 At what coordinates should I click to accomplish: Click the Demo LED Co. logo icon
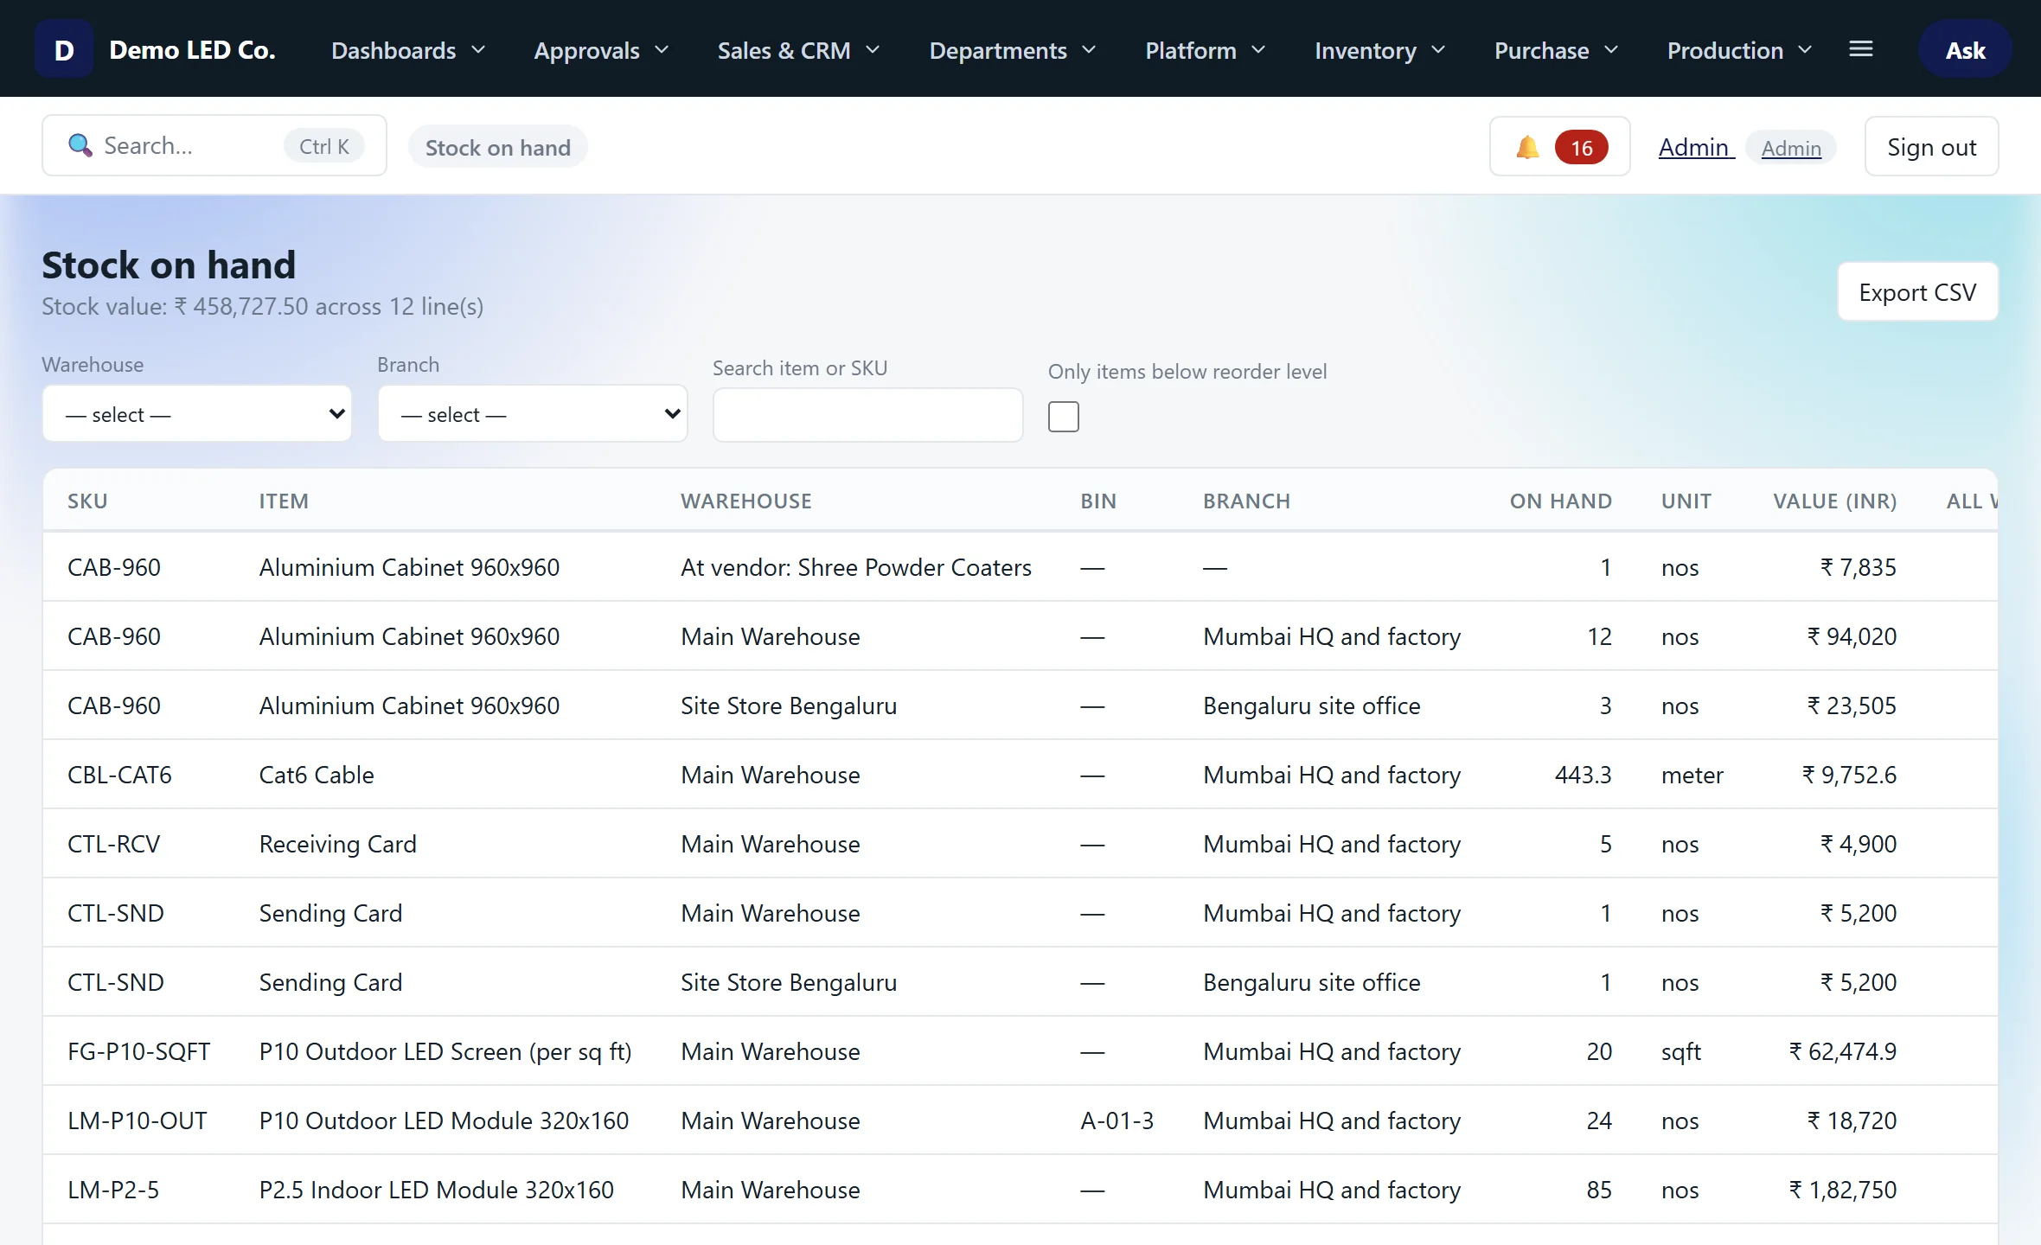(63, 49)
